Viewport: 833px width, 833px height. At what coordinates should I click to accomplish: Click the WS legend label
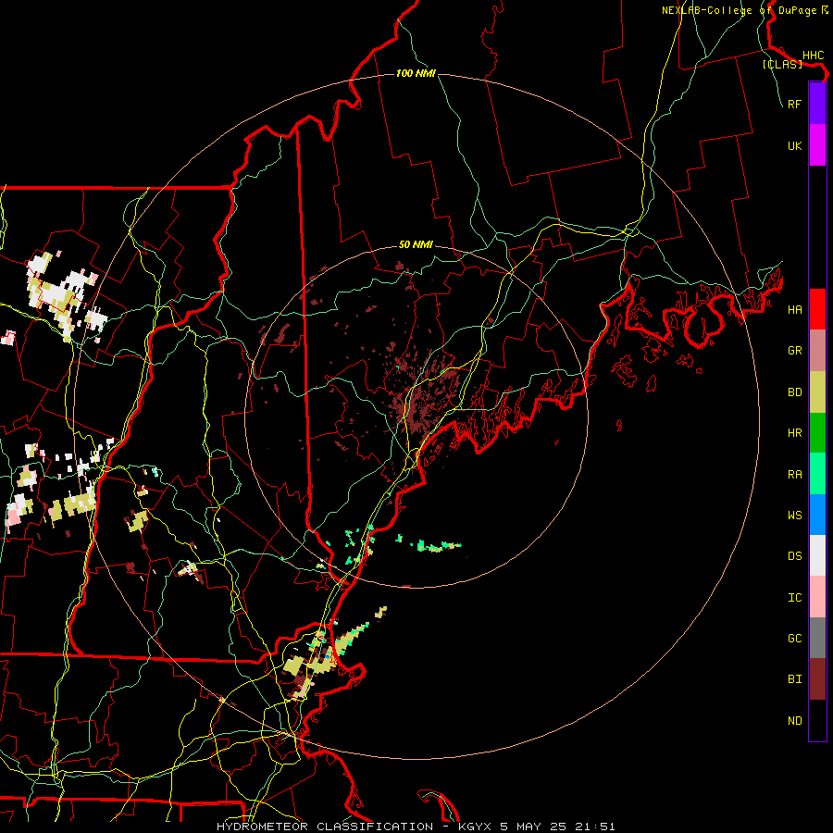[794, 515]
